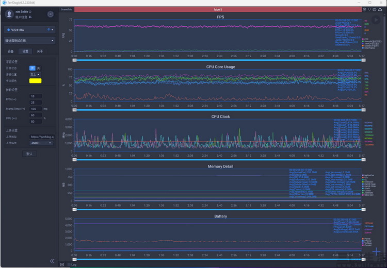Click the Memory Detail left range handle
The image size is (387, 268).
(74, 210)
